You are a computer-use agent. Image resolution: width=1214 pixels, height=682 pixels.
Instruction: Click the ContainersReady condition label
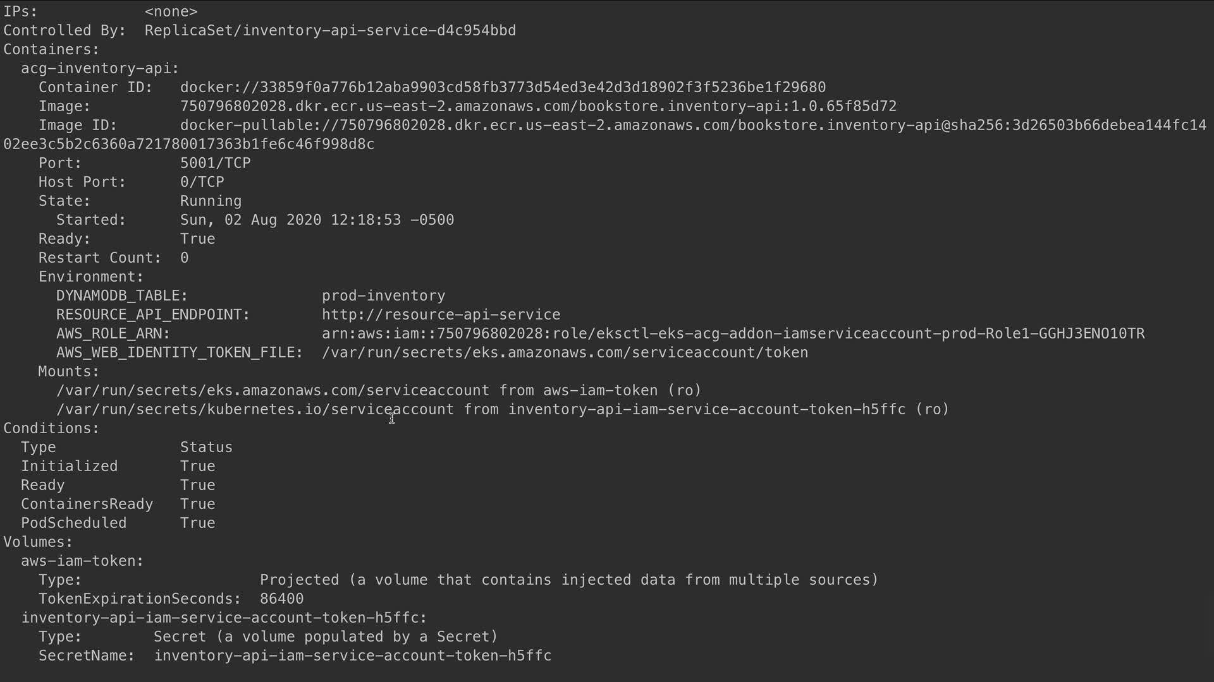coord(87,504)
